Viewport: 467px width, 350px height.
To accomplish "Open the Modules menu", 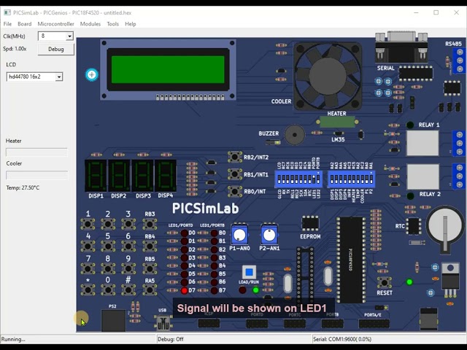I will (90, 24).
